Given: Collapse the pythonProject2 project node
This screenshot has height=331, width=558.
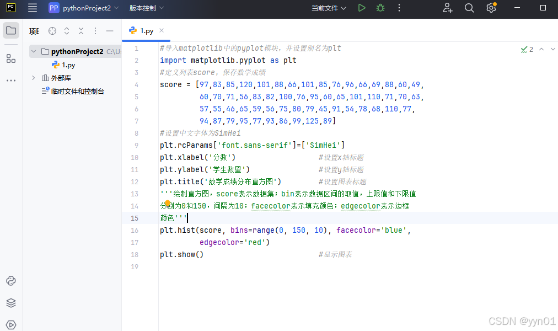Looking at the screenshot, I should [x=33, y=51].
